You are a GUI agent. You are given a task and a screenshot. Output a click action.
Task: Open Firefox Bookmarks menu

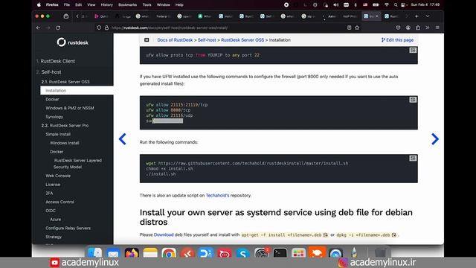click(127, 5)
